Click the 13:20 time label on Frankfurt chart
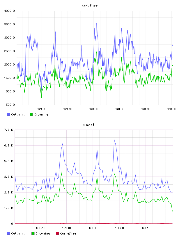The width and height of the screenshot is (177, 238). [120, 109]
